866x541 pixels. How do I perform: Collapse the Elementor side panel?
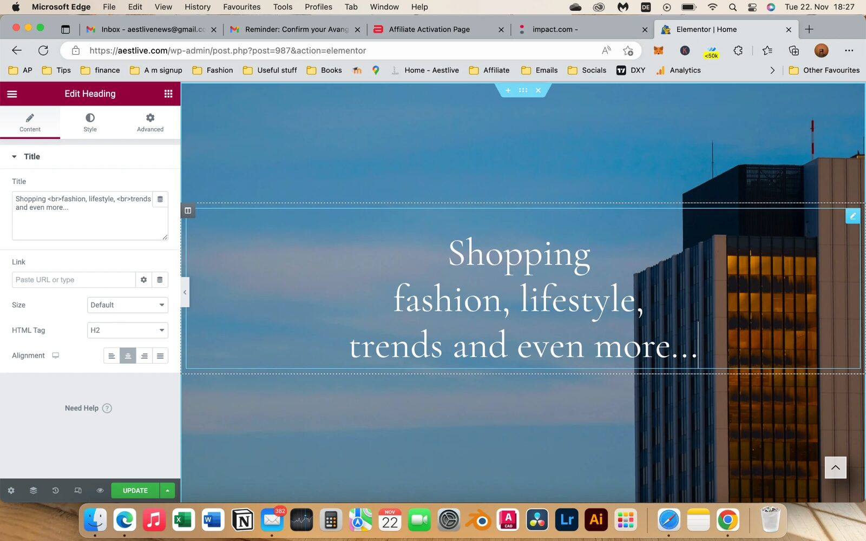(185, 292)
